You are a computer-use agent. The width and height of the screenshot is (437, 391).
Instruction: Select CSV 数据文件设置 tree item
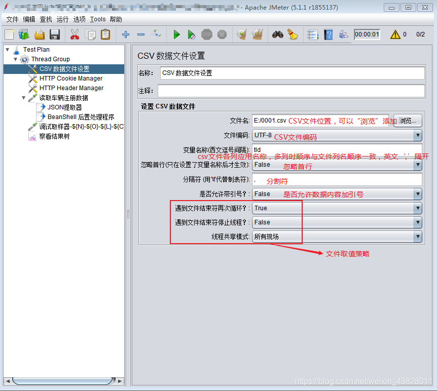coord(64,69)
